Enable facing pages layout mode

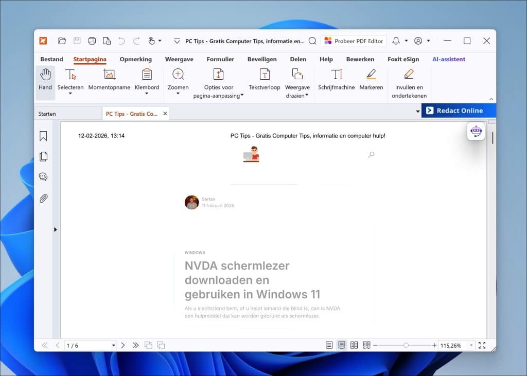coord(354,345)
